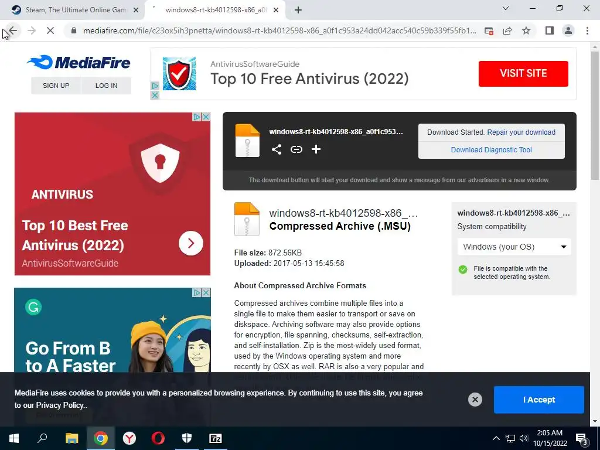This screenshot has width=600, height=450.
Task: Click the 'File size: 872.56KB' text
Action: point(268,253)
